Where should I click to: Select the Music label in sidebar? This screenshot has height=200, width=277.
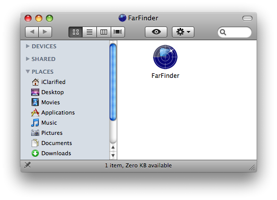(x=49, y=123)
